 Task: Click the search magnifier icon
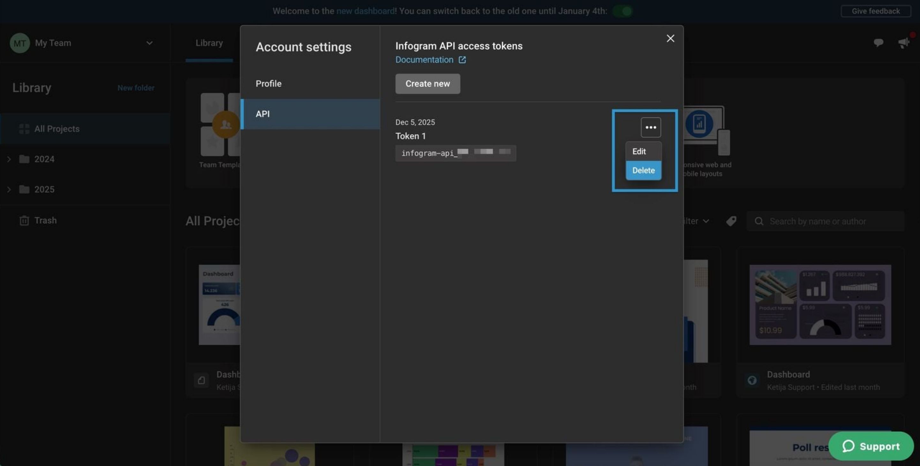(x=759, y=221)
